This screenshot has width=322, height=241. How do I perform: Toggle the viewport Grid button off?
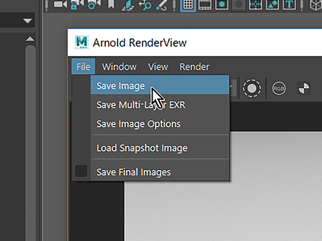188,5
